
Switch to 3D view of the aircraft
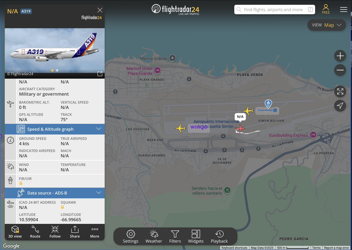[x=15, y=232]
